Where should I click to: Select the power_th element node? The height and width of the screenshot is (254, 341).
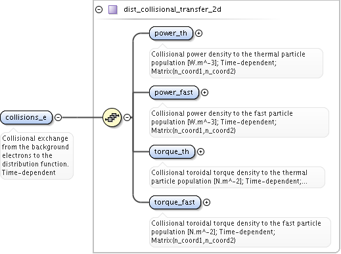point(171,33)
